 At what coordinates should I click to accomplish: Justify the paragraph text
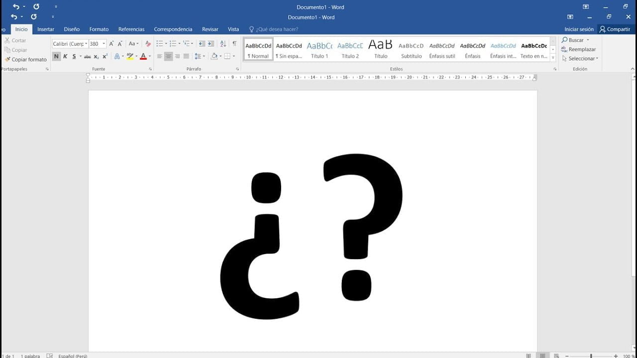(186, 56)
